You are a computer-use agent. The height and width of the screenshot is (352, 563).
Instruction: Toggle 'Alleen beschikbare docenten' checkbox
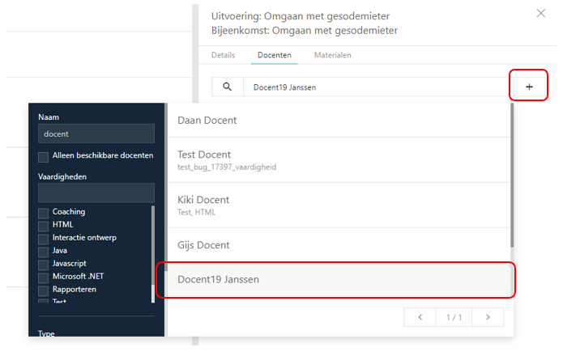[44, 155]
